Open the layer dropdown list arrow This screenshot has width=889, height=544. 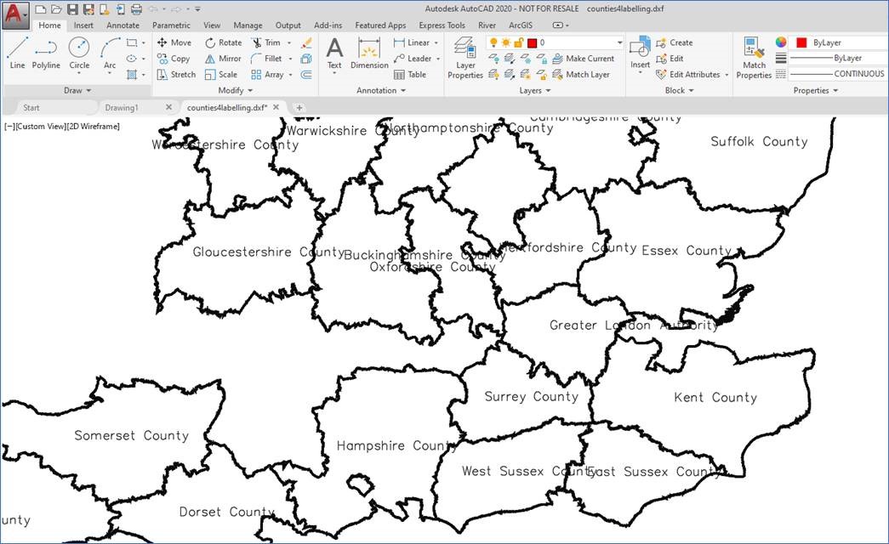pos(619,42)
